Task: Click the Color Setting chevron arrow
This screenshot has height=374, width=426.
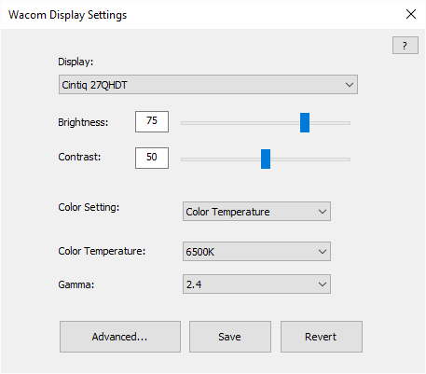Action: (x=323, y=212)
